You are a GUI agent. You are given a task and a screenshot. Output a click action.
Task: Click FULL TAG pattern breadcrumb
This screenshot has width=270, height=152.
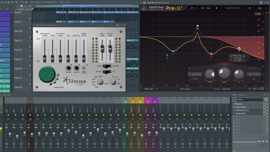coord(64,2)
